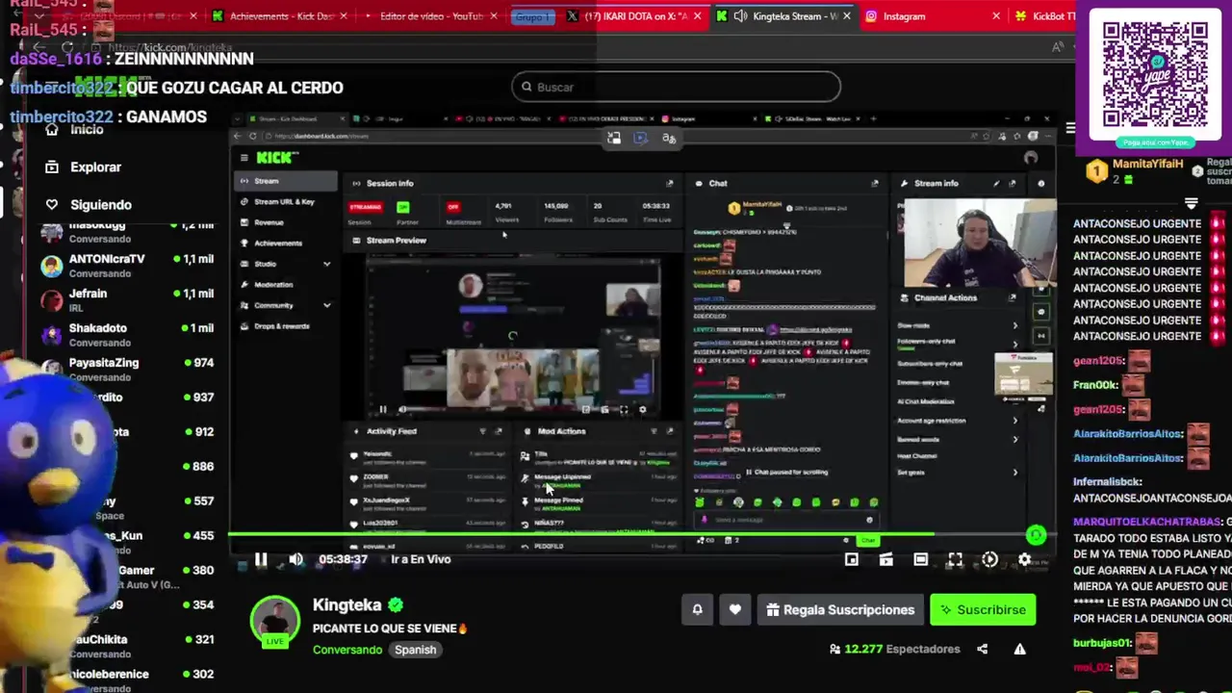Click the playback speed icon beside settings
Screen dimensions: 1232x693
(989, 559)
